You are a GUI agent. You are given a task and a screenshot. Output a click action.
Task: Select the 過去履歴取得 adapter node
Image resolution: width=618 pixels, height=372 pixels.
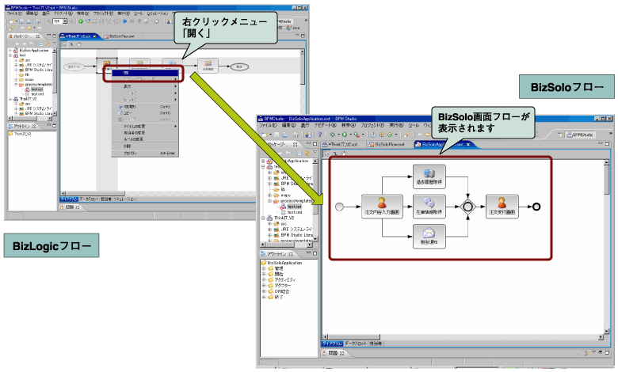(x=429, y=177)
